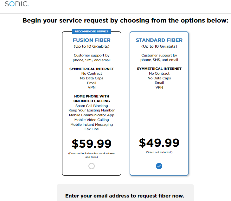Click the Fusion Fiber plan title
Image resolution: width=231 pixels, height=201 pixels.
(x=92, y=40)
